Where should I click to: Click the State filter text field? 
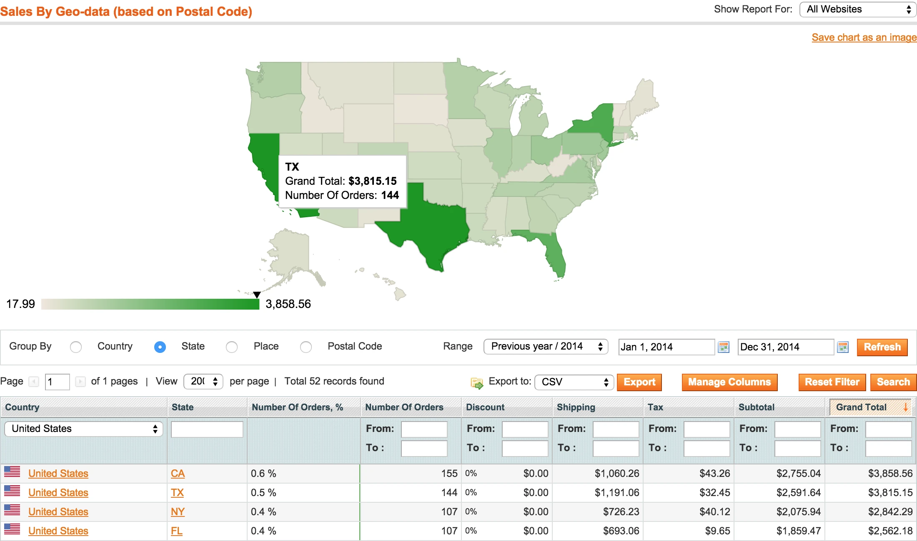coord(207,429)
